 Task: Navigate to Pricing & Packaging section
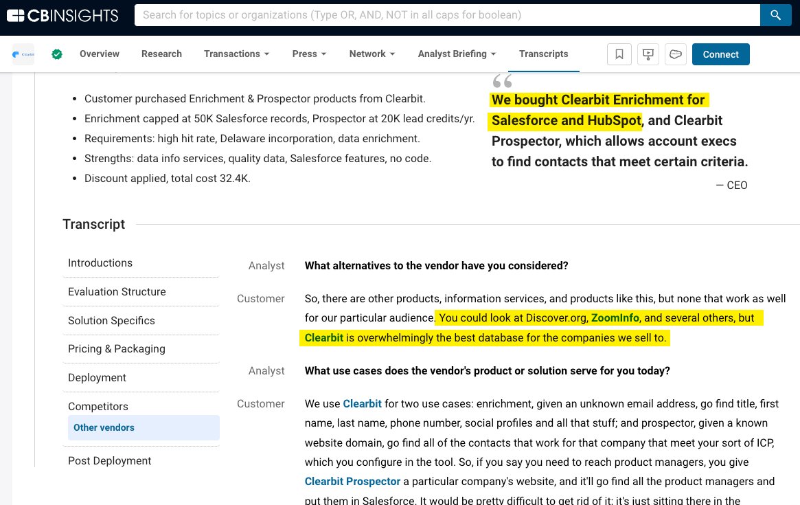click(x=116, y=349)
